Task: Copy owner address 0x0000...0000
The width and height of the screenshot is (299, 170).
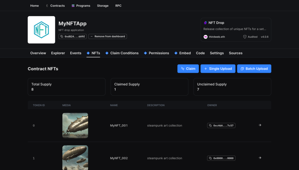Action: click(221, 158)
